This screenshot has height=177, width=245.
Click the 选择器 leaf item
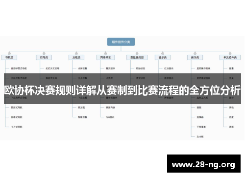click(x=200, y=117)
